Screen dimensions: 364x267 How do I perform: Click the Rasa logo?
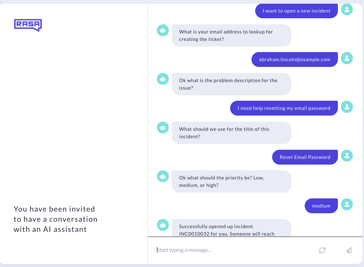(28, 25)
